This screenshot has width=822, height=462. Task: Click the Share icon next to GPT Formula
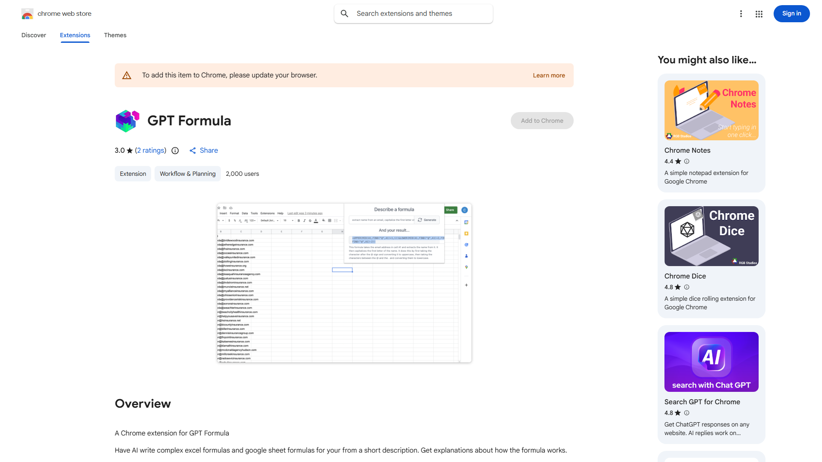(193, 151)
